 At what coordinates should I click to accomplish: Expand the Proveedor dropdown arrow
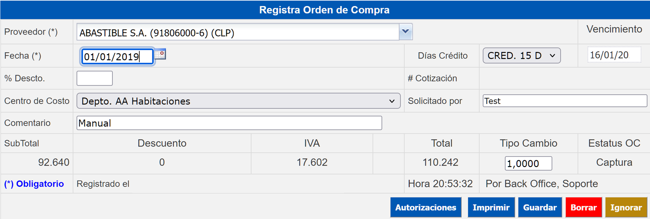(405, 32)
